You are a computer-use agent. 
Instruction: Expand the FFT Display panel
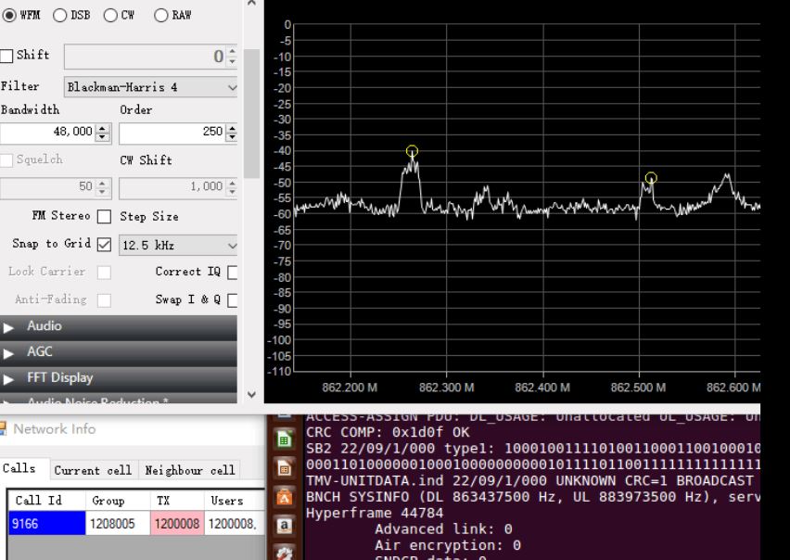tap(119, 378)
